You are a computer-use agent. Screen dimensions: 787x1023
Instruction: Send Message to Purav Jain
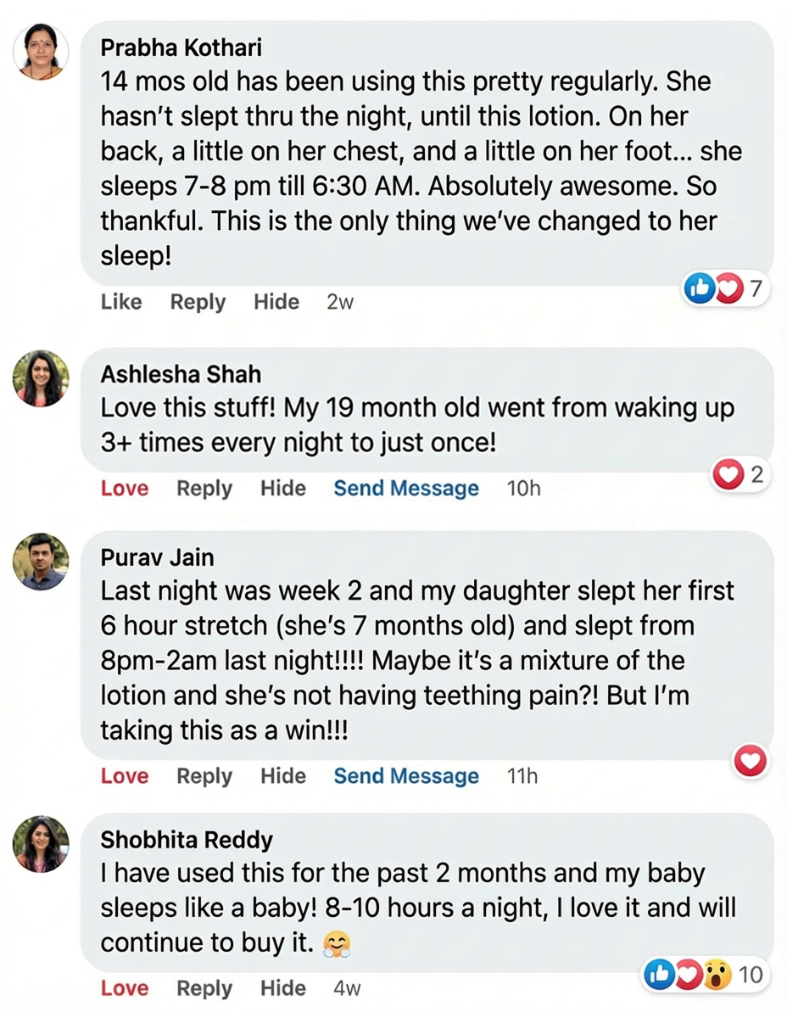pyautogui.click(x=406, y=776)
